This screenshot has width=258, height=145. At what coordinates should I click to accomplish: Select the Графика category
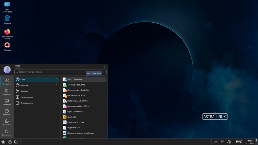(37, 91)
